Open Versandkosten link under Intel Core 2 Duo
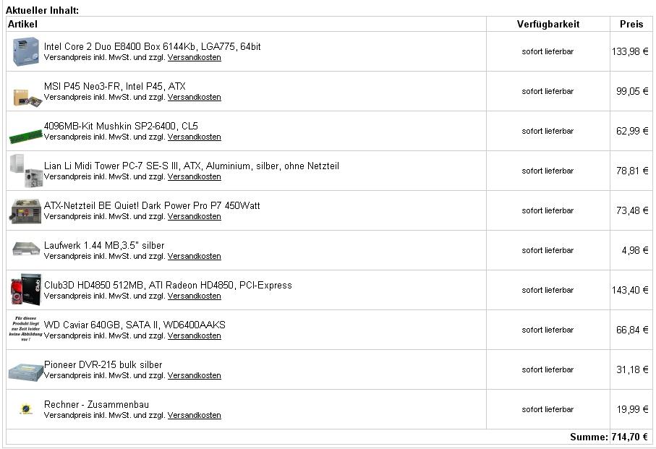 pyautogui.click(x=194, y=57)
